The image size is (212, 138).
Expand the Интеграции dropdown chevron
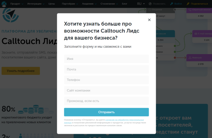(43, 4)
